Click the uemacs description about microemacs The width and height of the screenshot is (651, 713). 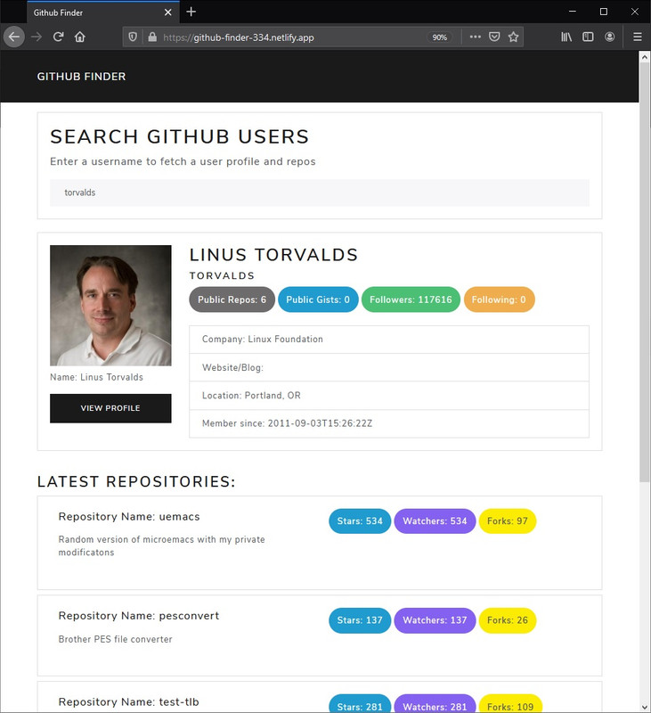click(162, 545)
